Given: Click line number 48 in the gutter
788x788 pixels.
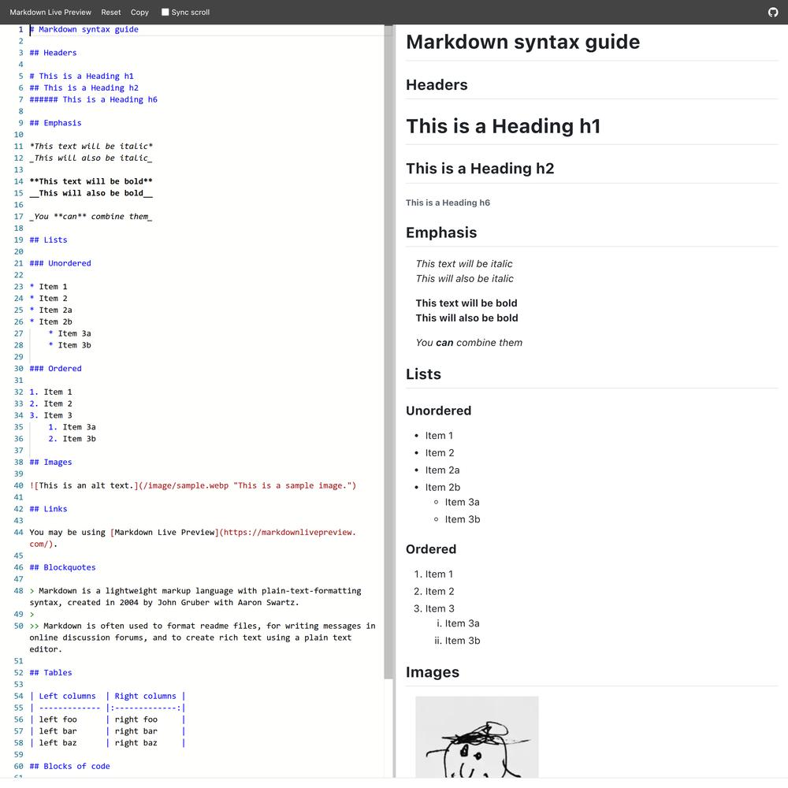Looking at the screenshot, I should click(x=19, y=591).
